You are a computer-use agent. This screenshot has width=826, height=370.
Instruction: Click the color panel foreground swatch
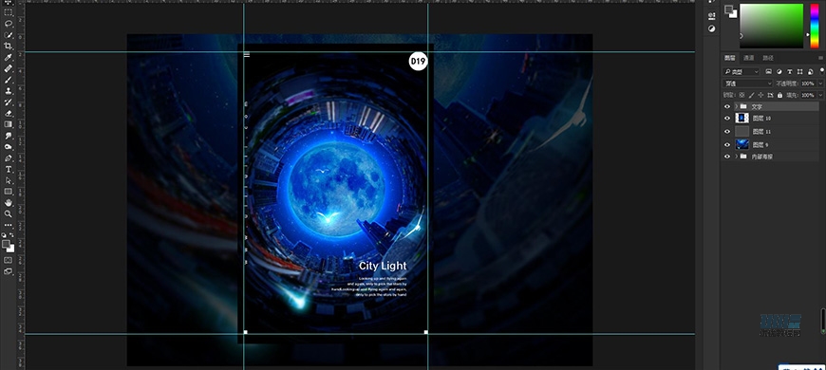(728, 9)
